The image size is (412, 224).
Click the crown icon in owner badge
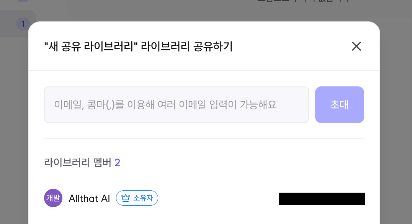click(126, 198)
